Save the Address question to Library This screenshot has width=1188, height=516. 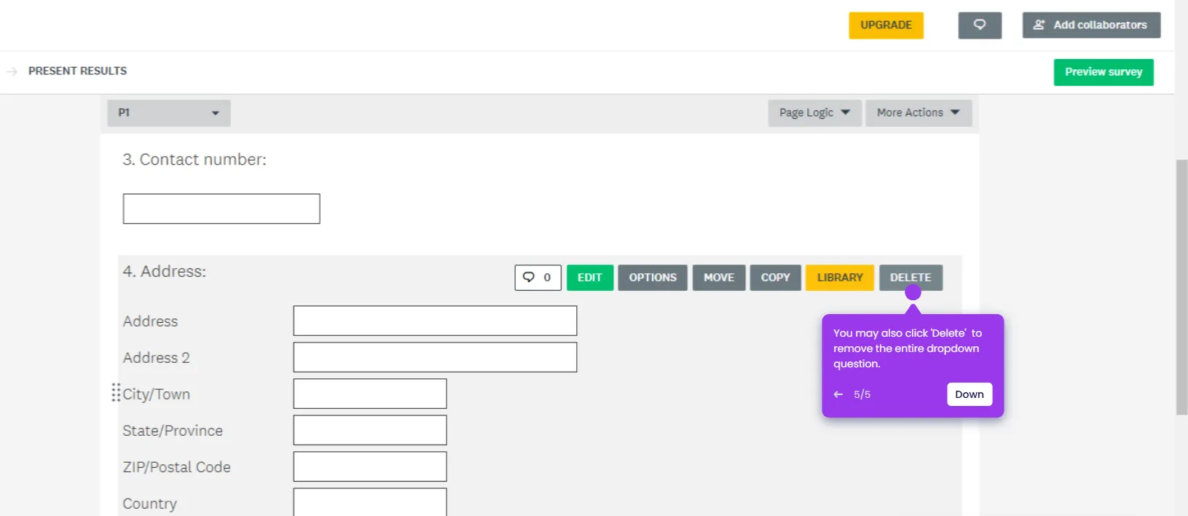840,278
